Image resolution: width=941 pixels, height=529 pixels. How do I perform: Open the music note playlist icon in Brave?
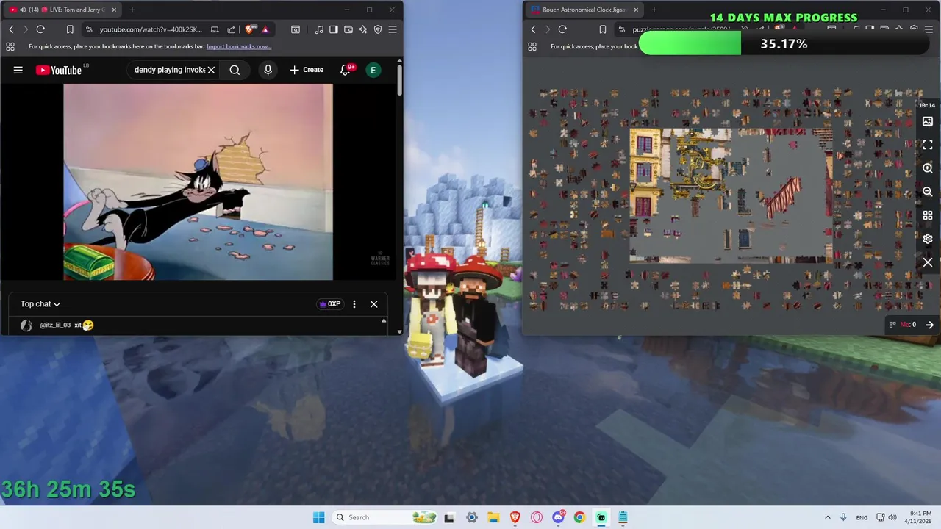coord(319,29)
